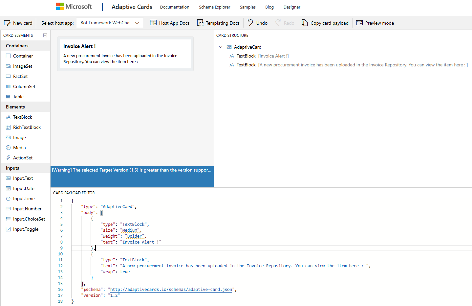Click the "size": "Medium" line in the payload editor
This screenshot has height=306, width=472.
pyautogui.click(x=121, y=230)
